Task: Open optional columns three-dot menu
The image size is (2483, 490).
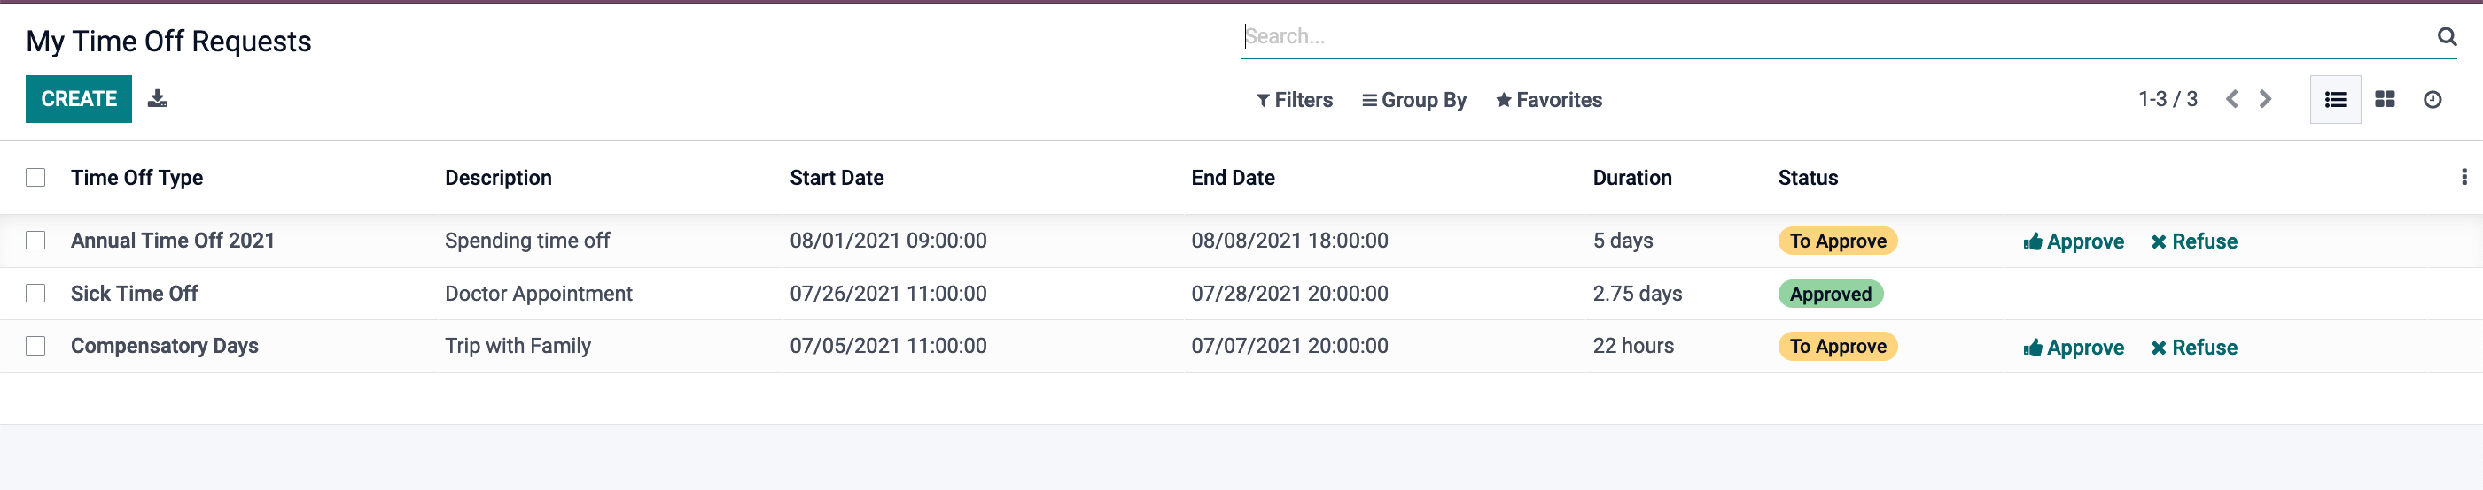Action: (2464, 177)
